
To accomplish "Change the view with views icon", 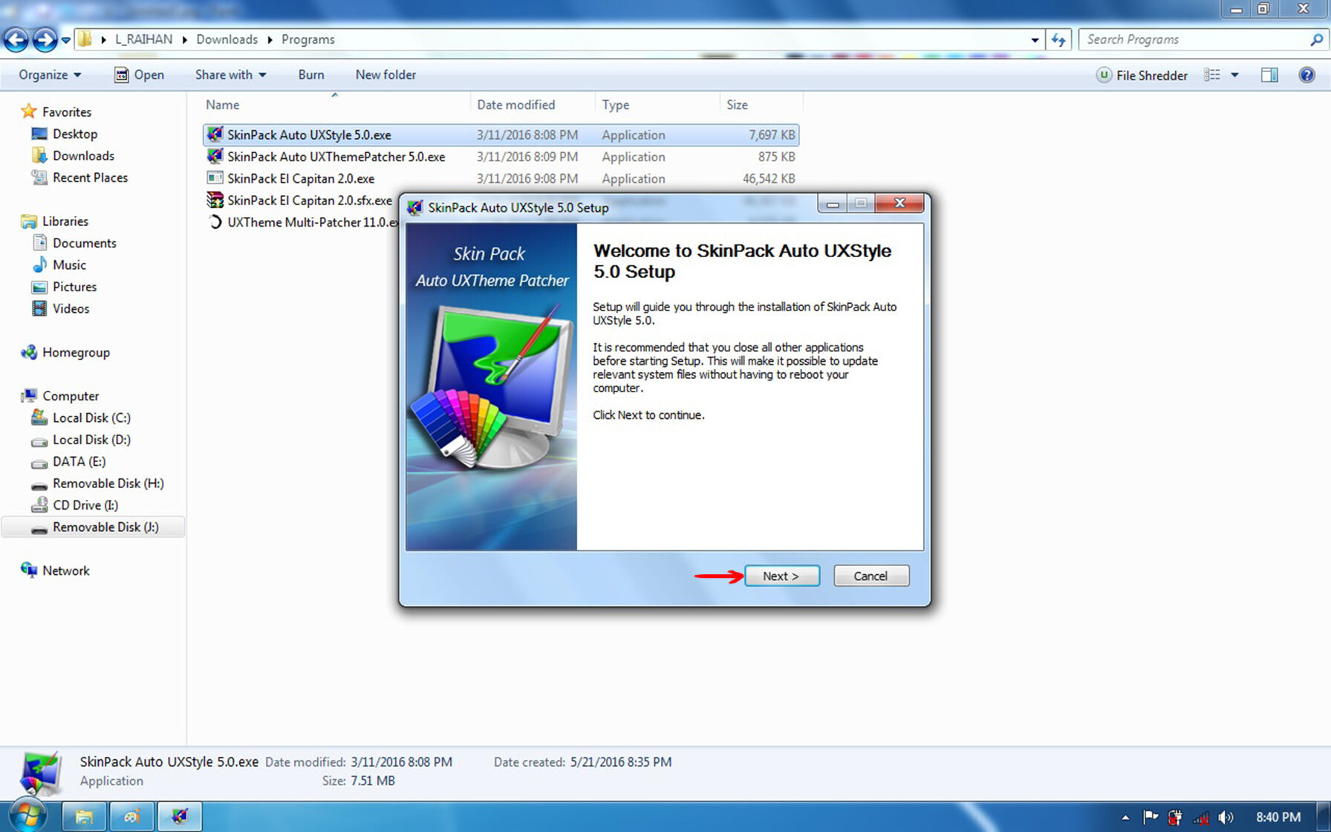I will [x=1212, y=75].
